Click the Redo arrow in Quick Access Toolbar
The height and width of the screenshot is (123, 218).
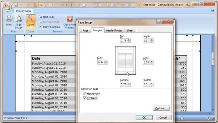tap(28, 5)
